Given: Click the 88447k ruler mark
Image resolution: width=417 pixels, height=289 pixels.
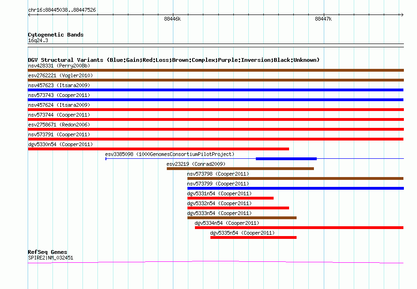Looking at the screenshot, I should [x=323, y=19].
